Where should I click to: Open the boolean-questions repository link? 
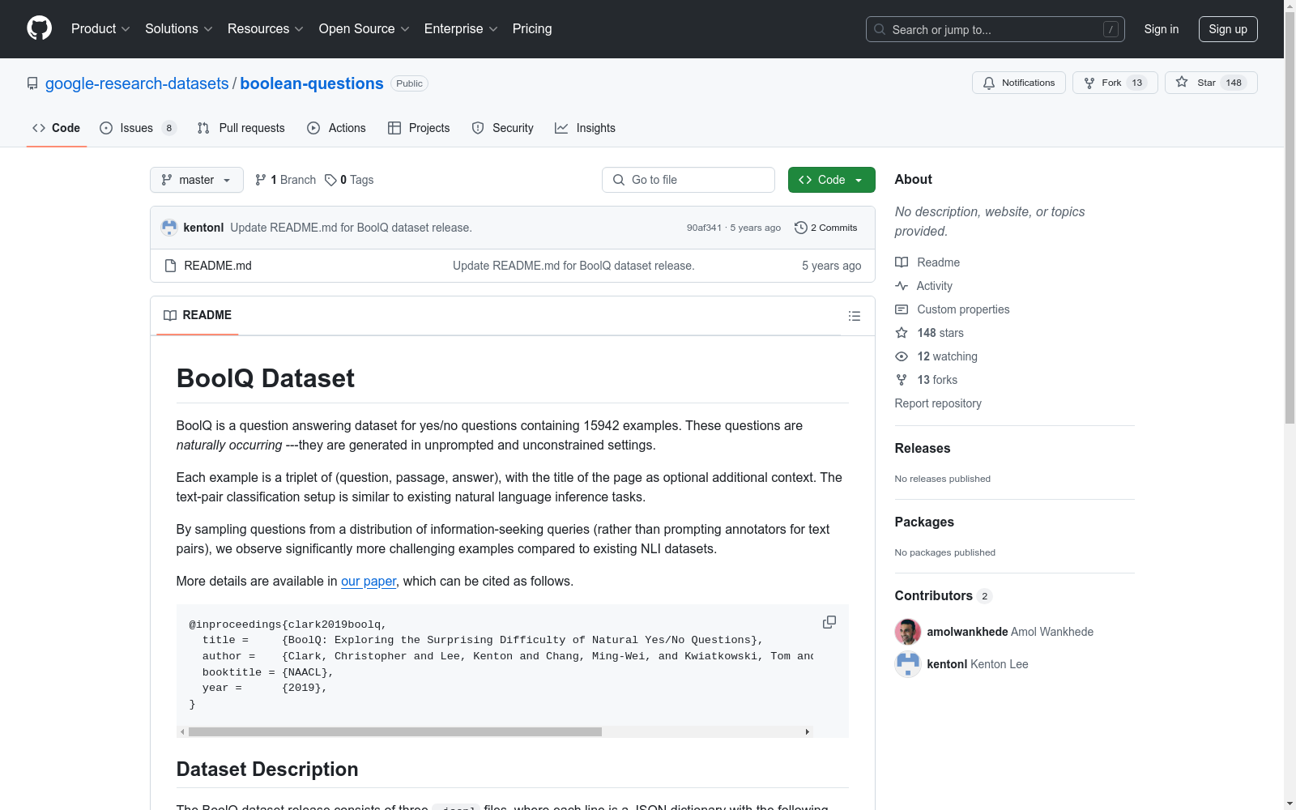pos(312,83)
